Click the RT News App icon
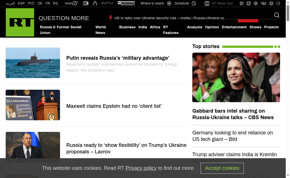 [207, 3]
